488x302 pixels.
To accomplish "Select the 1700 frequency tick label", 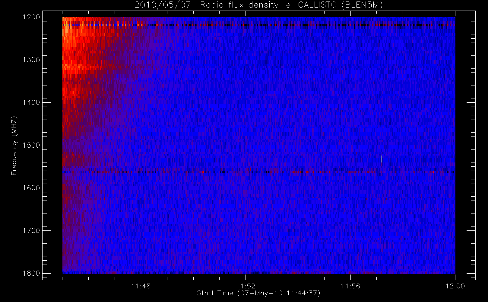I will point(31,230).
